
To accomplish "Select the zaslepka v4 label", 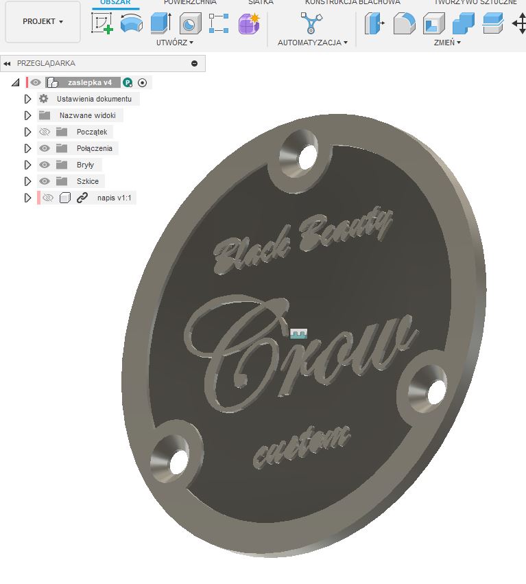I will [x=90, y=82].
